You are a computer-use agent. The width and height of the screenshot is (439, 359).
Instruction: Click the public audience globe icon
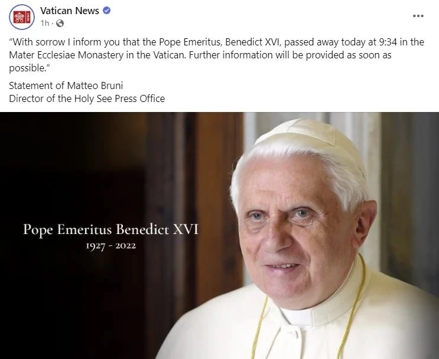click(60, 23)
